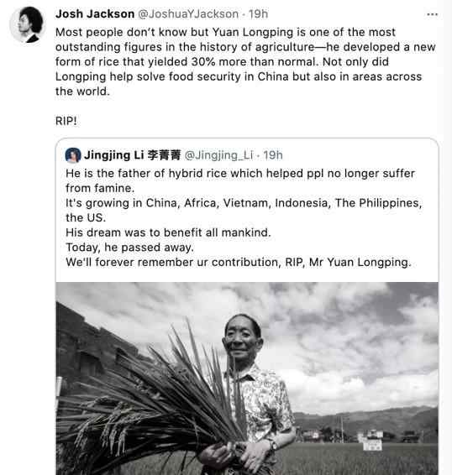Click the white sign in the photo's field

(372, 445)
